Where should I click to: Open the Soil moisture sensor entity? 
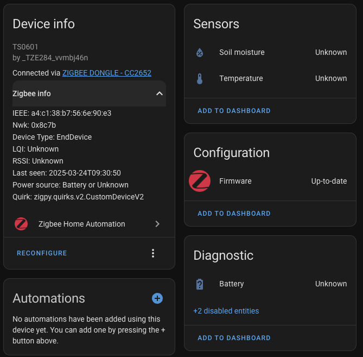point(242,53)
